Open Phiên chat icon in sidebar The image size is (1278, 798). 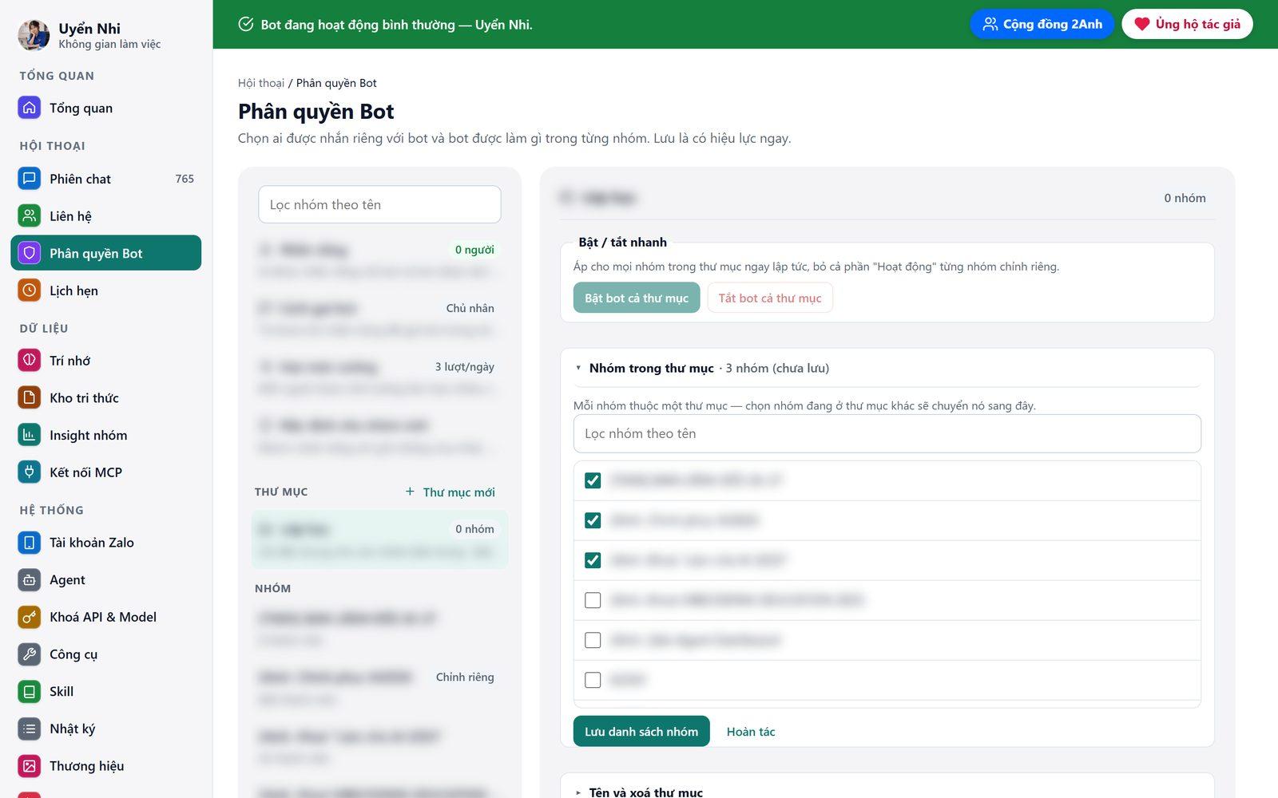(30, 179)
